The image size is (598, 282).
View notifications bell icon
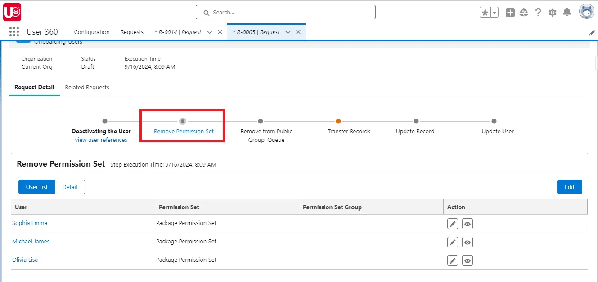pyautogui.click(x=567, y=12)
